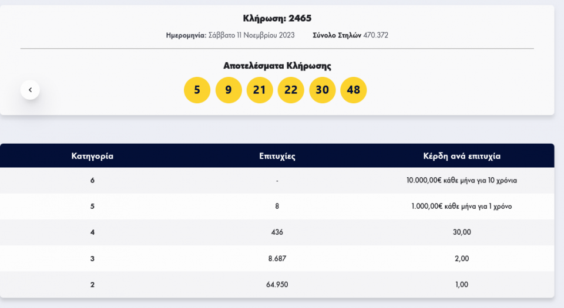Select the 1.000,00€ monthly prize cell
The height and width of the screenshot is (308, 564).
pos(462,207)
